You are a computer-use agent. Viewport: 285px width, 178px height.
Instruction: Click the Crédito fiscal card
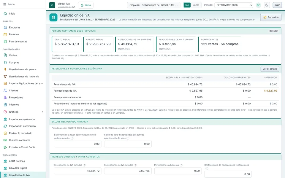coord(98,44)
